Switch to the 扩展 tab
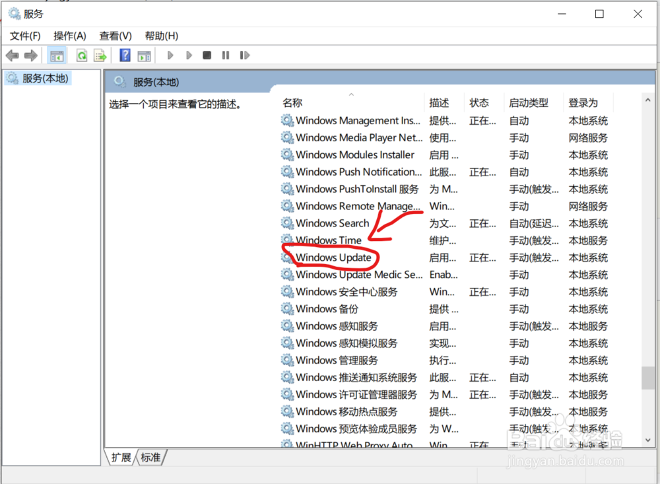This screenshot has height=484, width=660. (x=121, y=457)
